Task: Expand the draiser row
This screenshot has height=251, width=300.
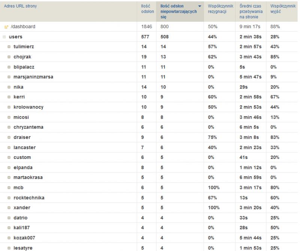Action: [x=9, y=138]
